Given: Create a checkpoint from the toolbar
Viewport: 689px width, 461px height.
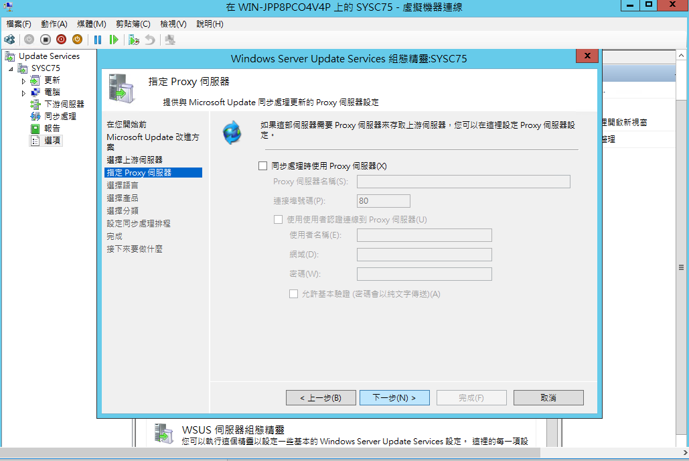Looking at the screenshot, I should coord(134,40).
